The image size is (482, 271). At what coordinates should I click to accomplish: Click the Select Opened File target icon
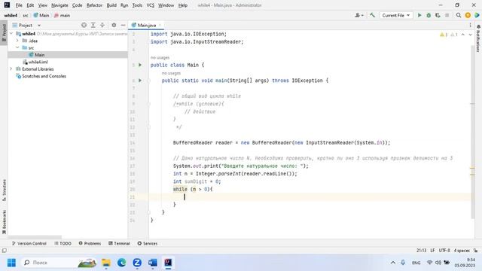[84, 25]
